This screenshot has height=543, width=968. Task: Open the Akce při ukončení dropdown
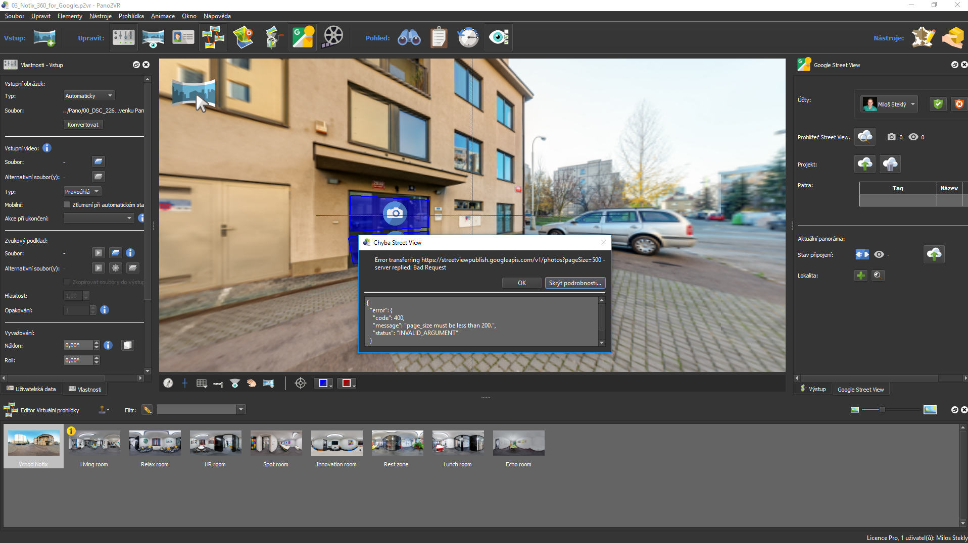point(99,218)
